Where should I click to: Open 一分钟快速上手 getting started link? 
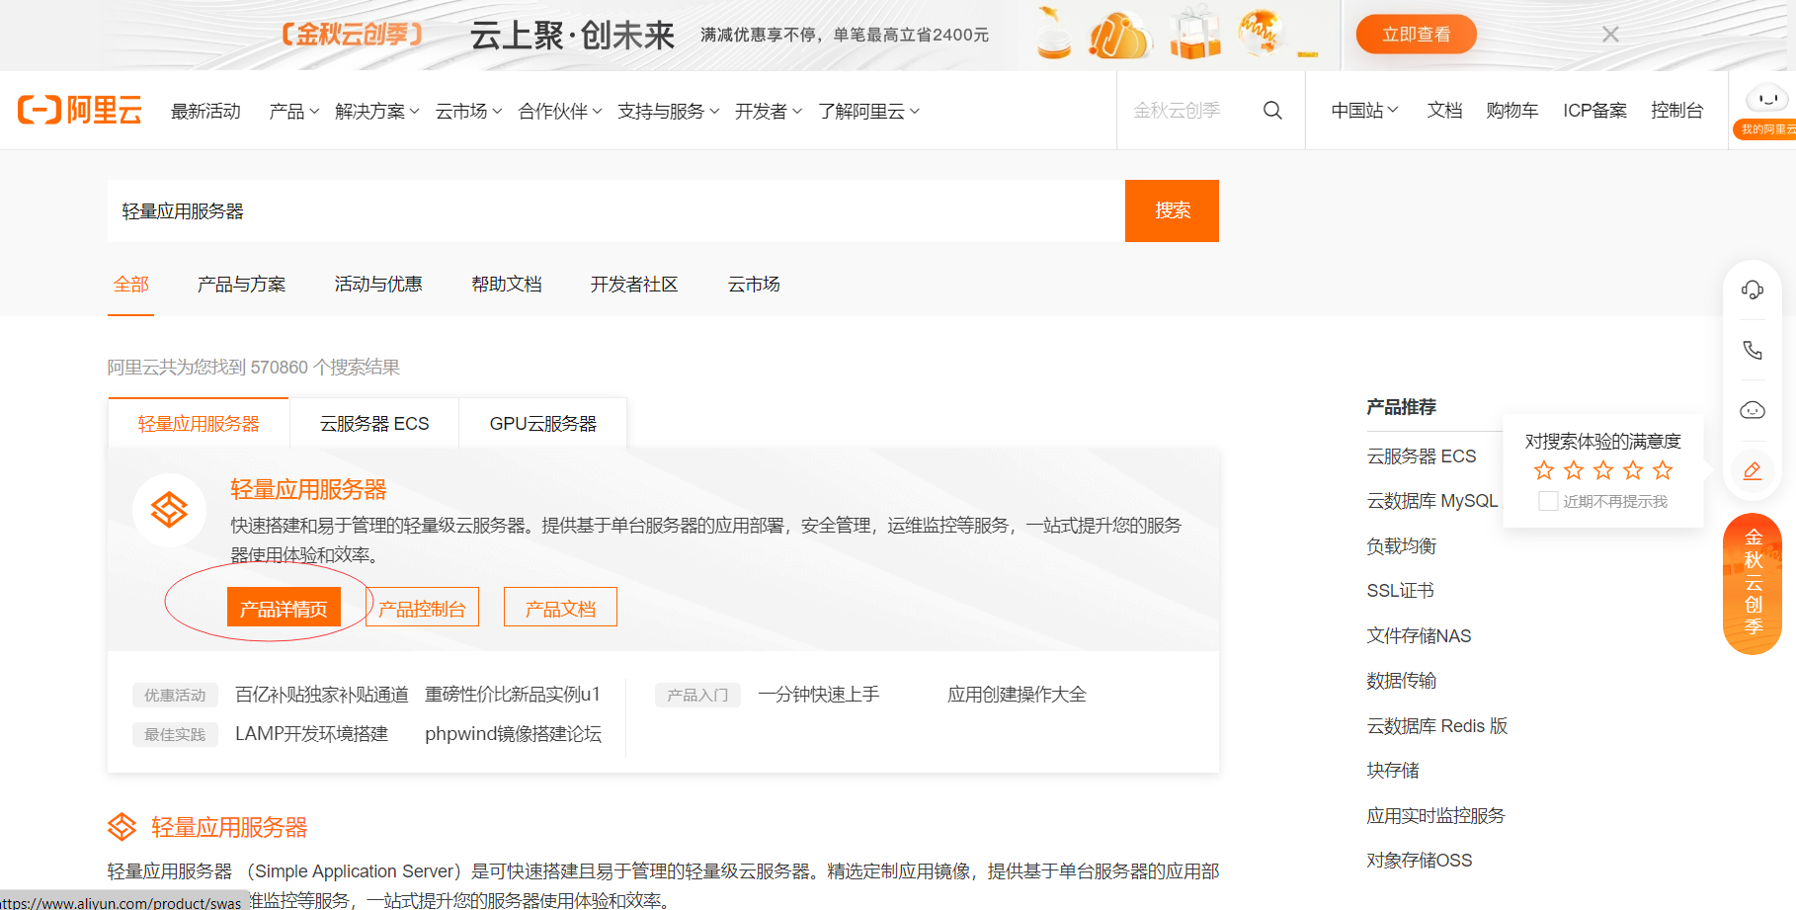(x=818, y=695)
